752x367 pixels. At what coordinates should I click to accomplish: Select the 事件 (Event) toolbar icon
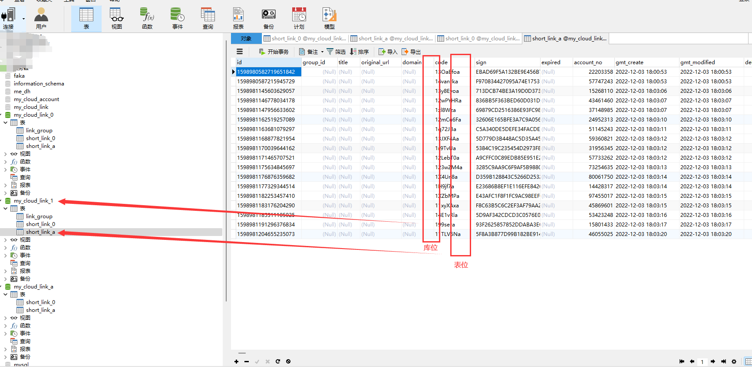[178, 18]
